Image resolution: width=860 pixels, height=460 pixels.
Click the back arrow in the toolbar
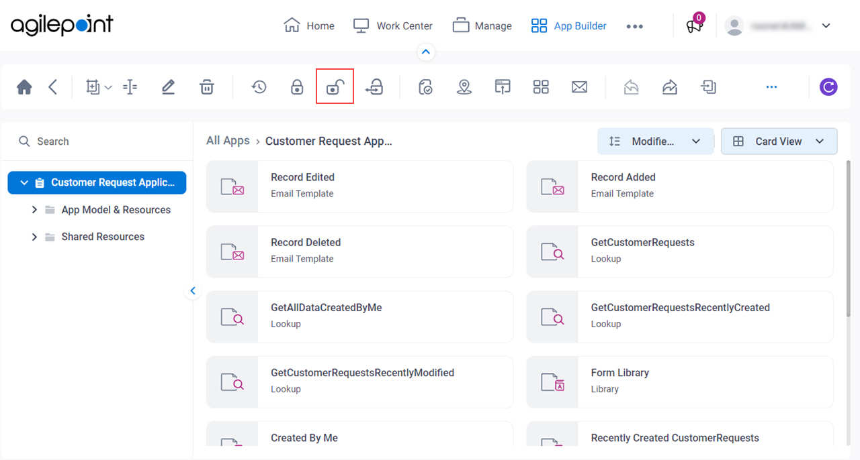coord(53,87)
